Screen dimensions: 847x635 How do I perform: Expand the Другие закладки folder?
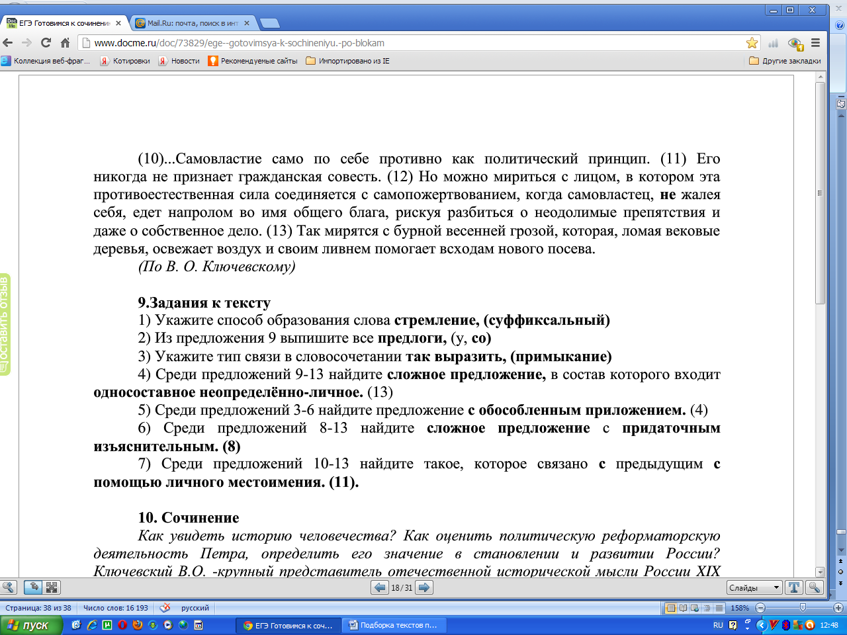point(785,61)
